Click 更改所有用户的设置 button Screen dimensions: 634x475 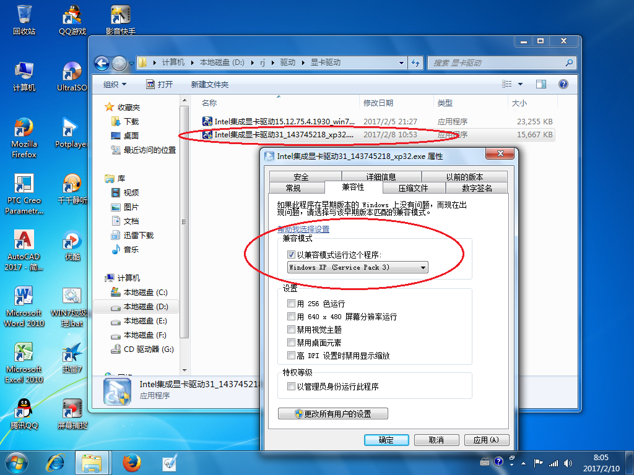(332, 414)
